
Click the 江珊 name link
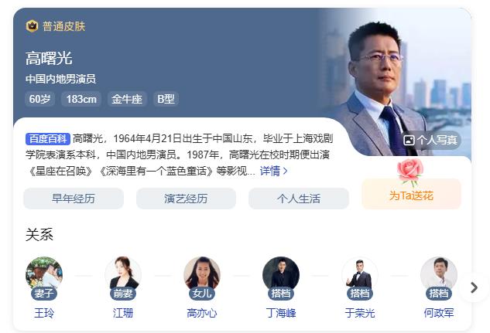click(123, 313)
